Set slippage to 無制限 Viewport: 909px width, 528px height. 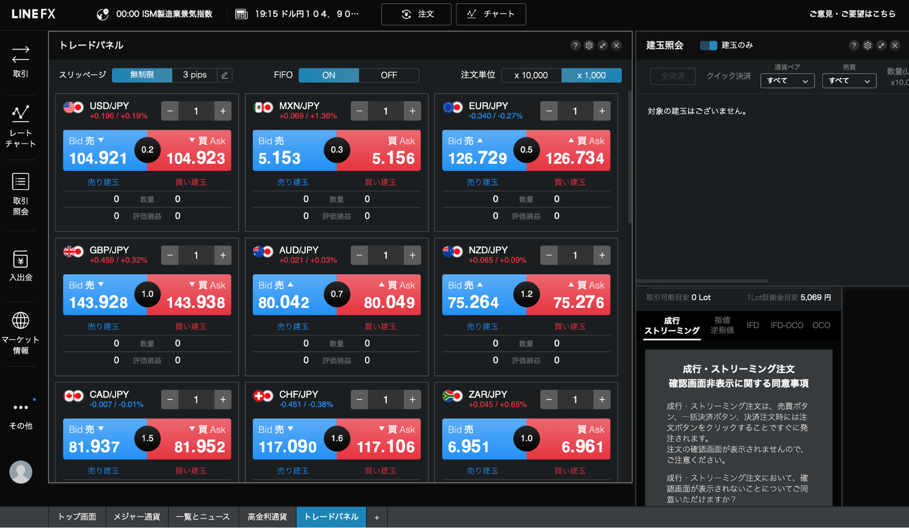142,75
